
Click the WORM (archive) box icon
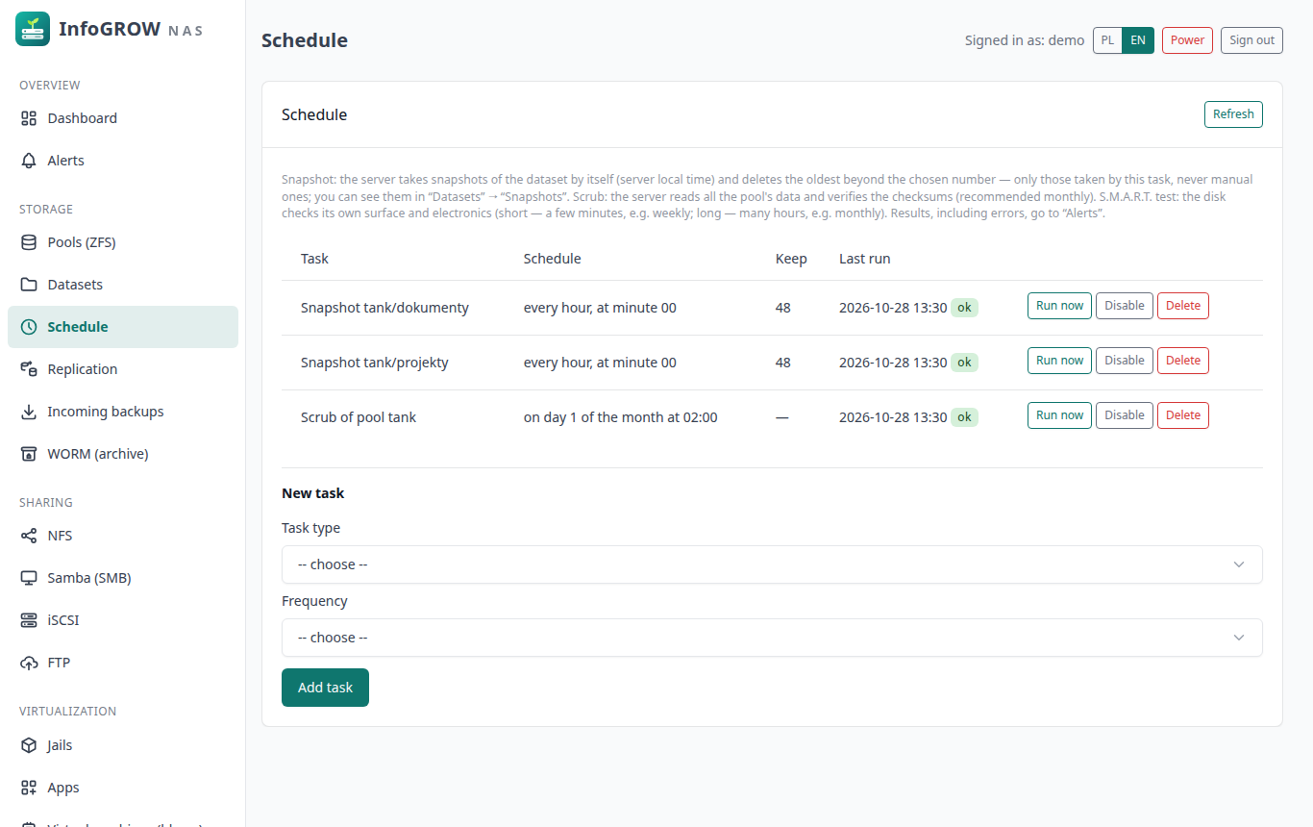click(x=29, y=454)
